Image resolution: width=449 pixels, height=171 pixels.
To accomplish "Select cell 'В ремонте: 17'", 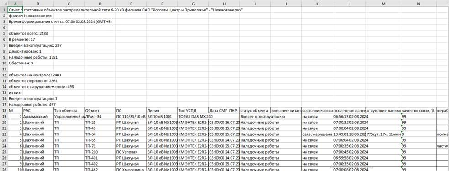I will pyautogui.click(x=22, y=39).
